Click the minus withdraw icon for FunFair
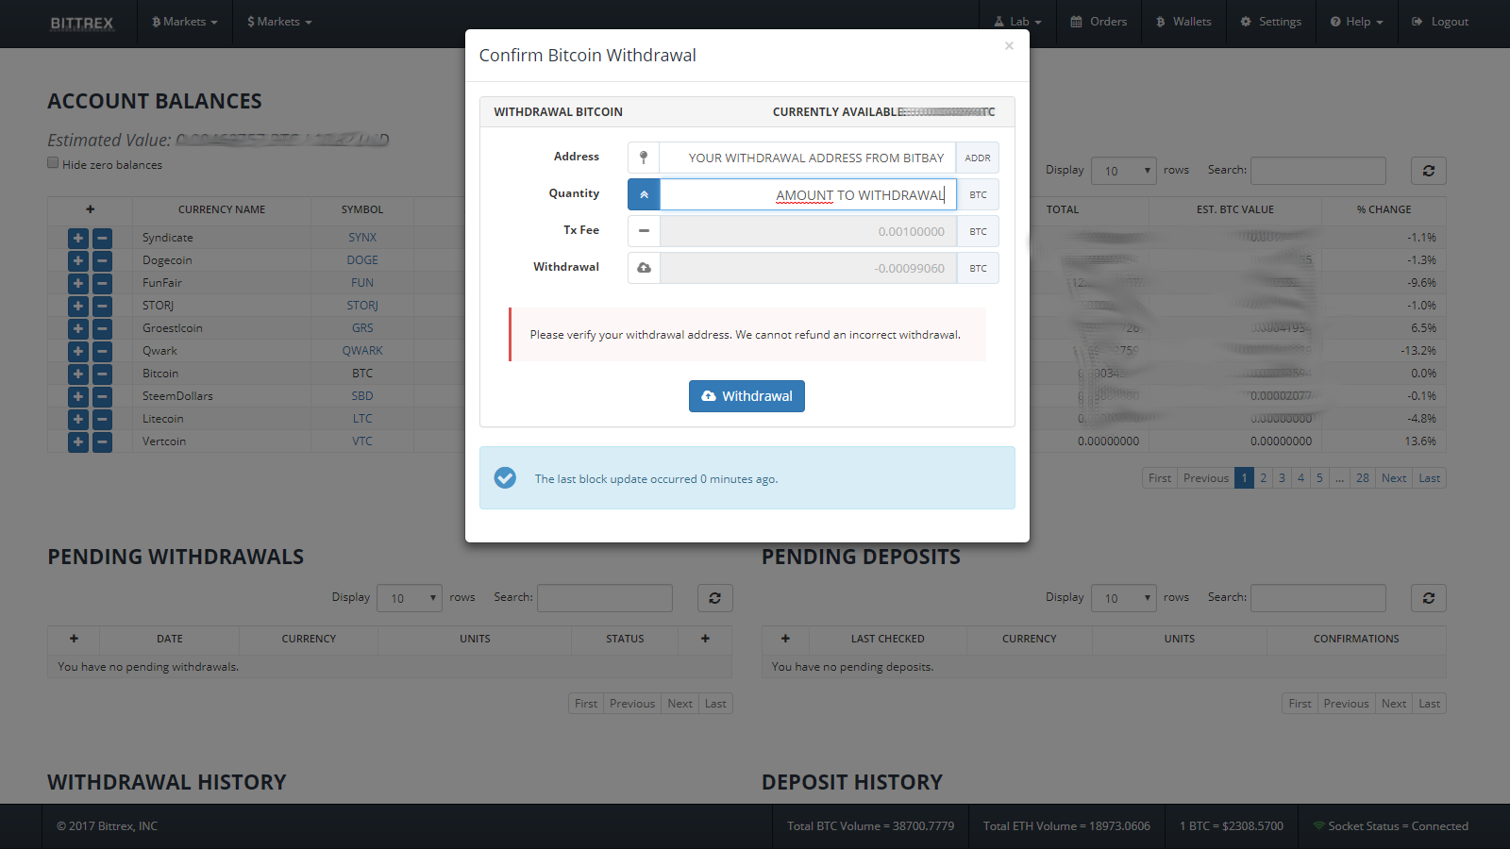1510x849 pixels. click(102, 283)
